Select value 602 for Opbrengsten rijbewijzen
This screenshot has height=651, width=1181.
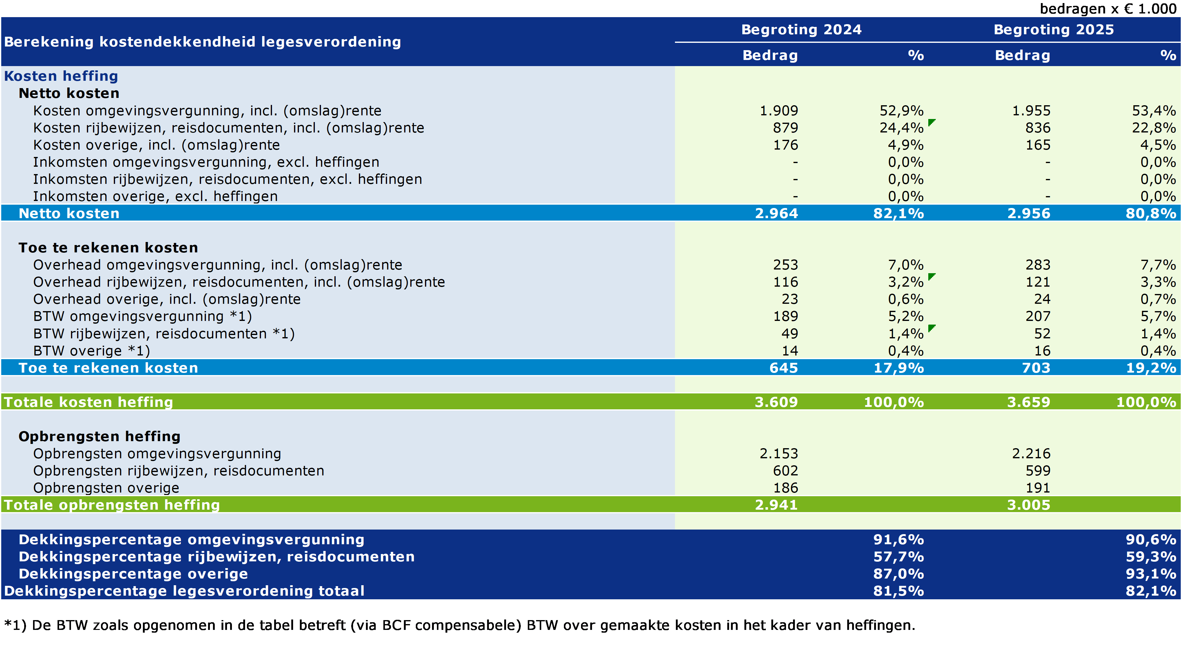pyautogui.click(x=785, y=471)
